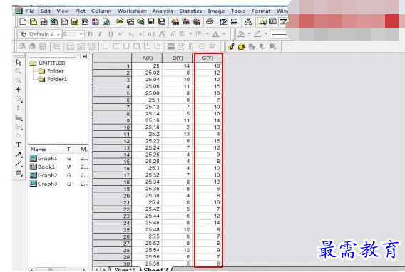The image size is (405, 272).
Task: Open the Column menu
Action: 101,11
